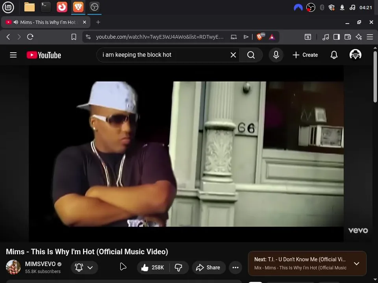The height and width of the screenshot is (283, 378).
Task: Close the Mims YouTube tab
Action: 84,22
